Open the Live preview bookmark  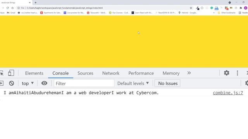[x=74, y=13]
